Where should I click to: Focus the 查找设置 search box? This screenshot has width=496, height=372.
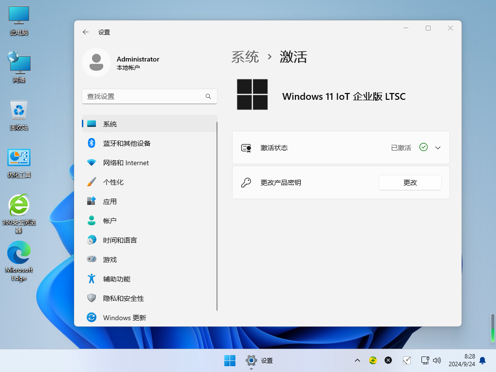pyautogui.click(x=149, y=96)
